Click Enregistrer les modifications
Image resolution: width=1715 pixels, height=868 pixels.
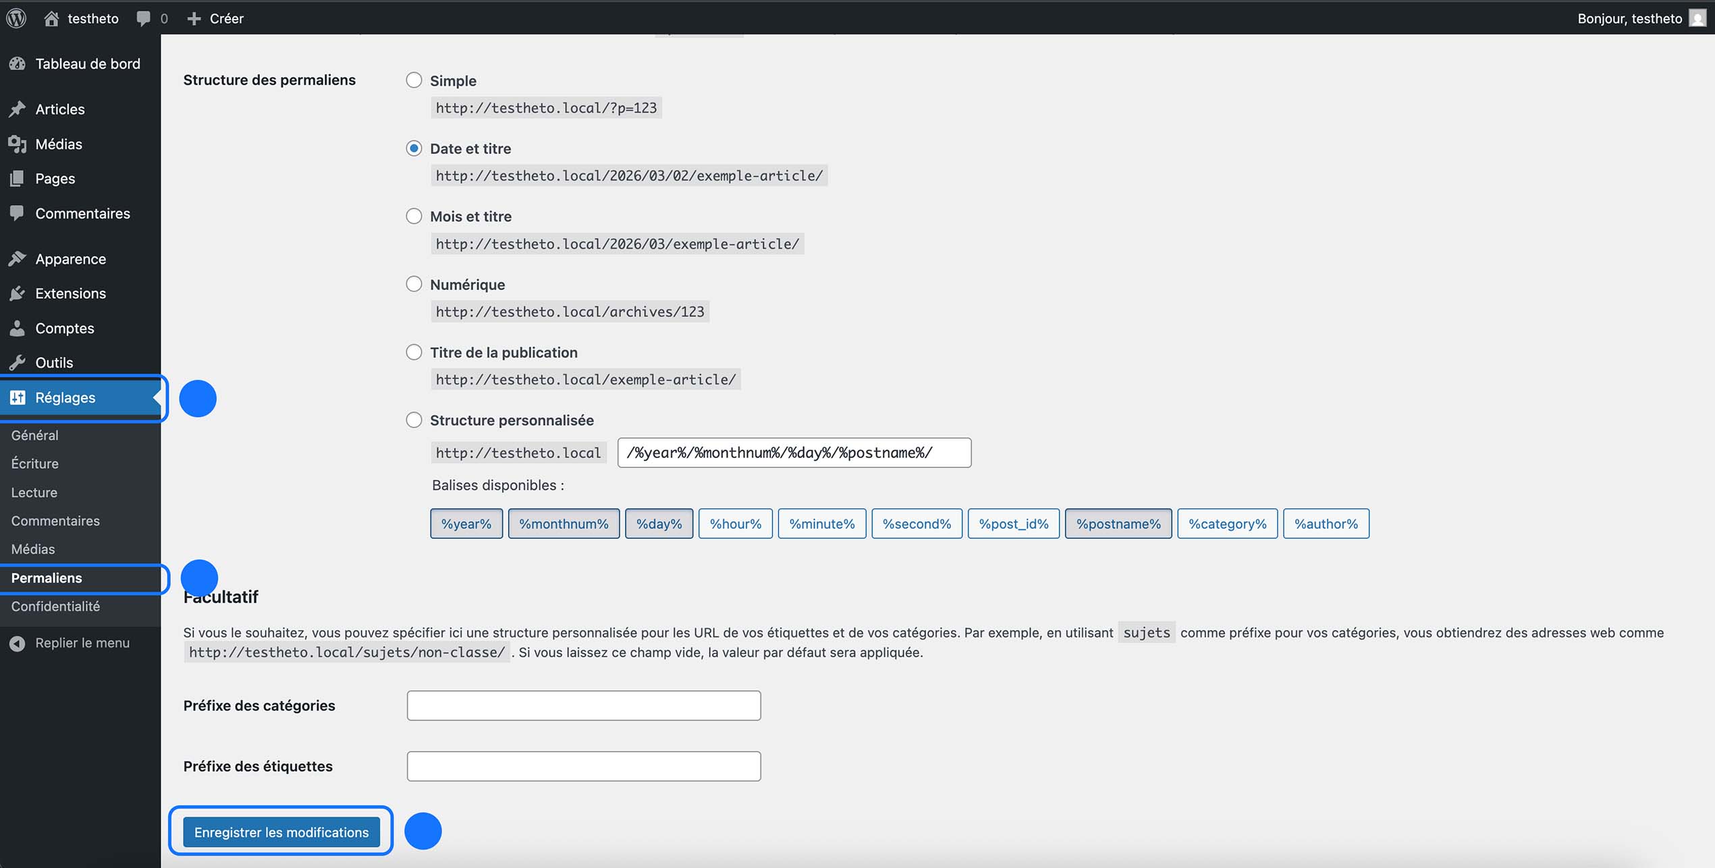(x=280, y=832)
